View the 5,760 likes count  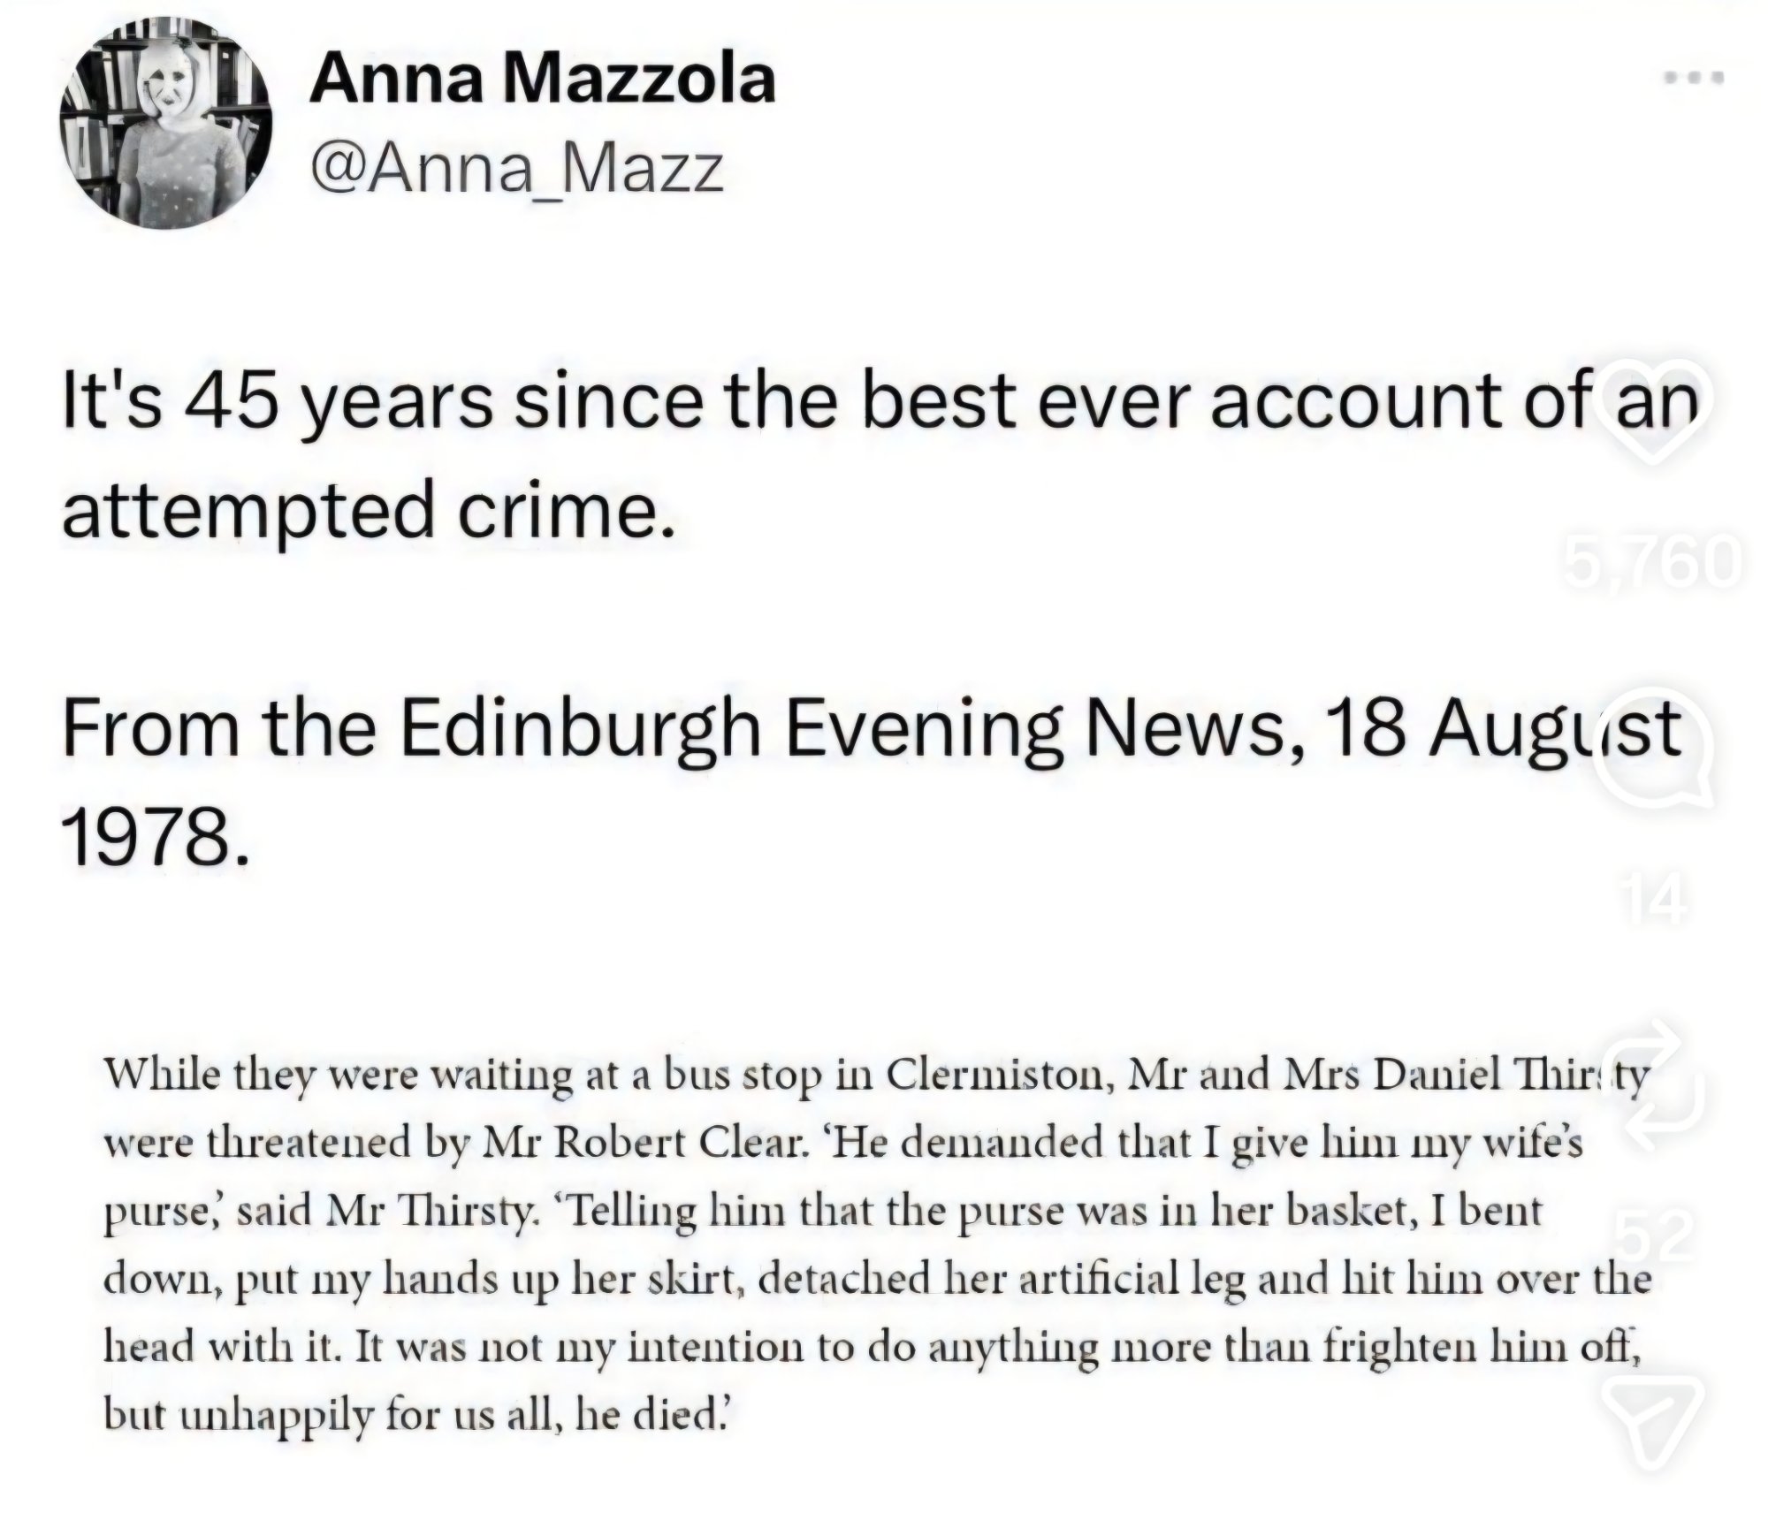1651,562
